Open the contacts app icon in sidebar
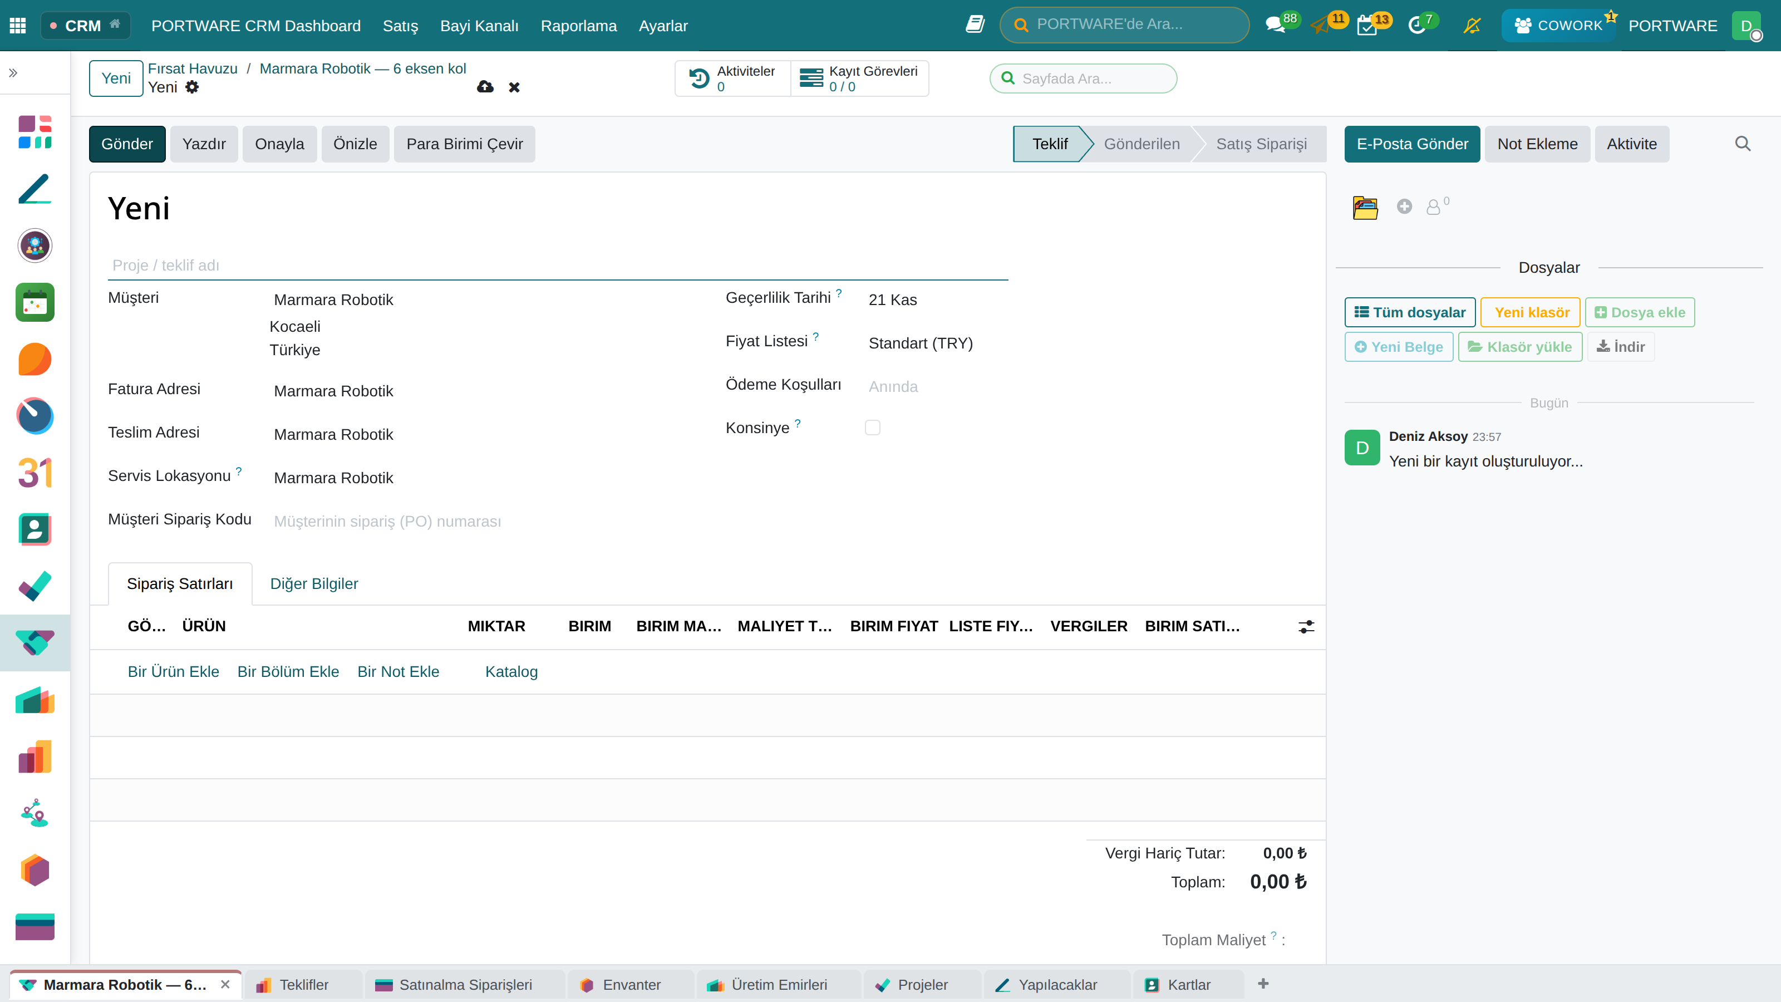 click(x=35, y=530)
